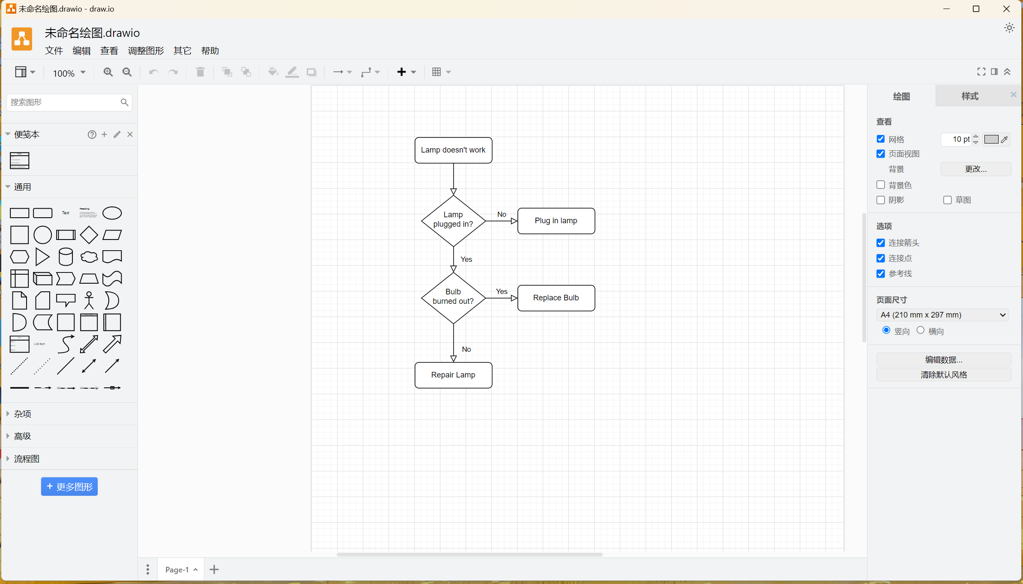Uncheck the 网格 grid checkbox
This screenshot has height=584, width=1023.
[x=881, y=139]
